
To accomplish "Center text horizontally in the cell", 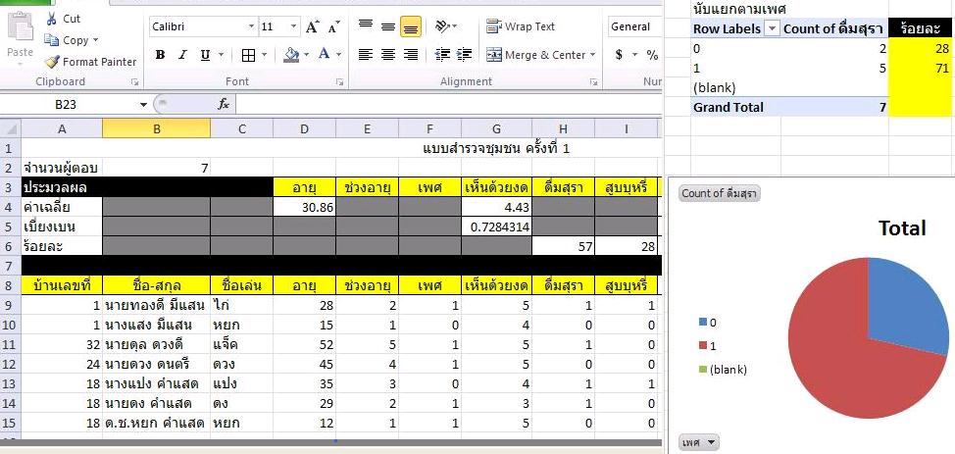I will [x=387, y=55].
